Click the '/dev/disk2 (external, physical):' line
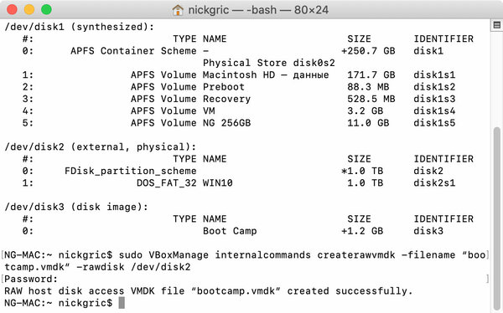This screenshot has width=503, height=313. click(x=101, y=147)
